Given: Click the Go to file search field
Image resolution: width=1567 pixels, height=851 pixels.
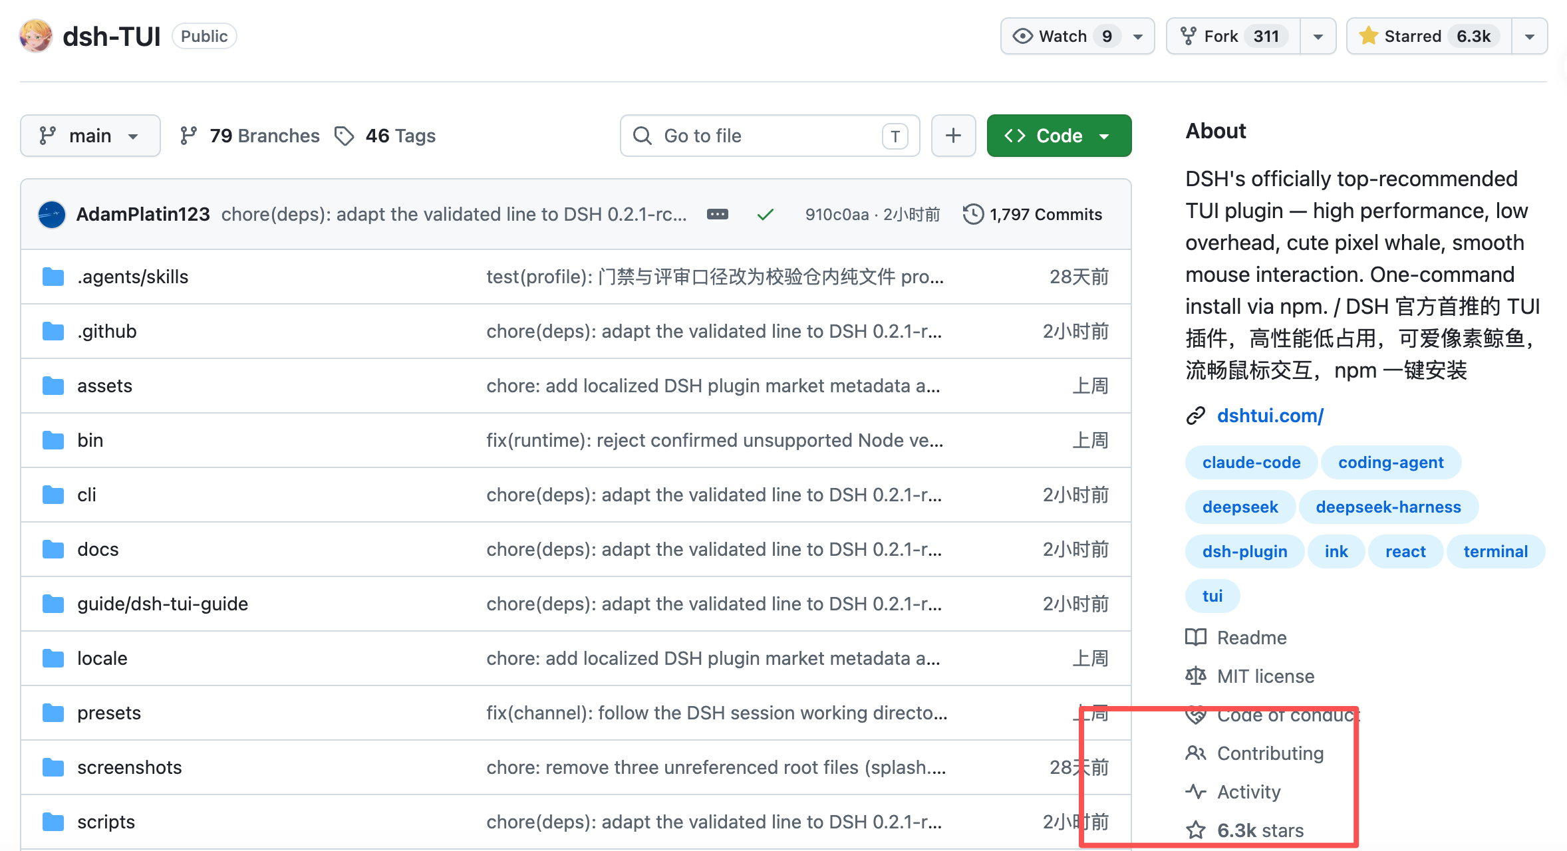Looking at the screenshot, I should point(770,136).
